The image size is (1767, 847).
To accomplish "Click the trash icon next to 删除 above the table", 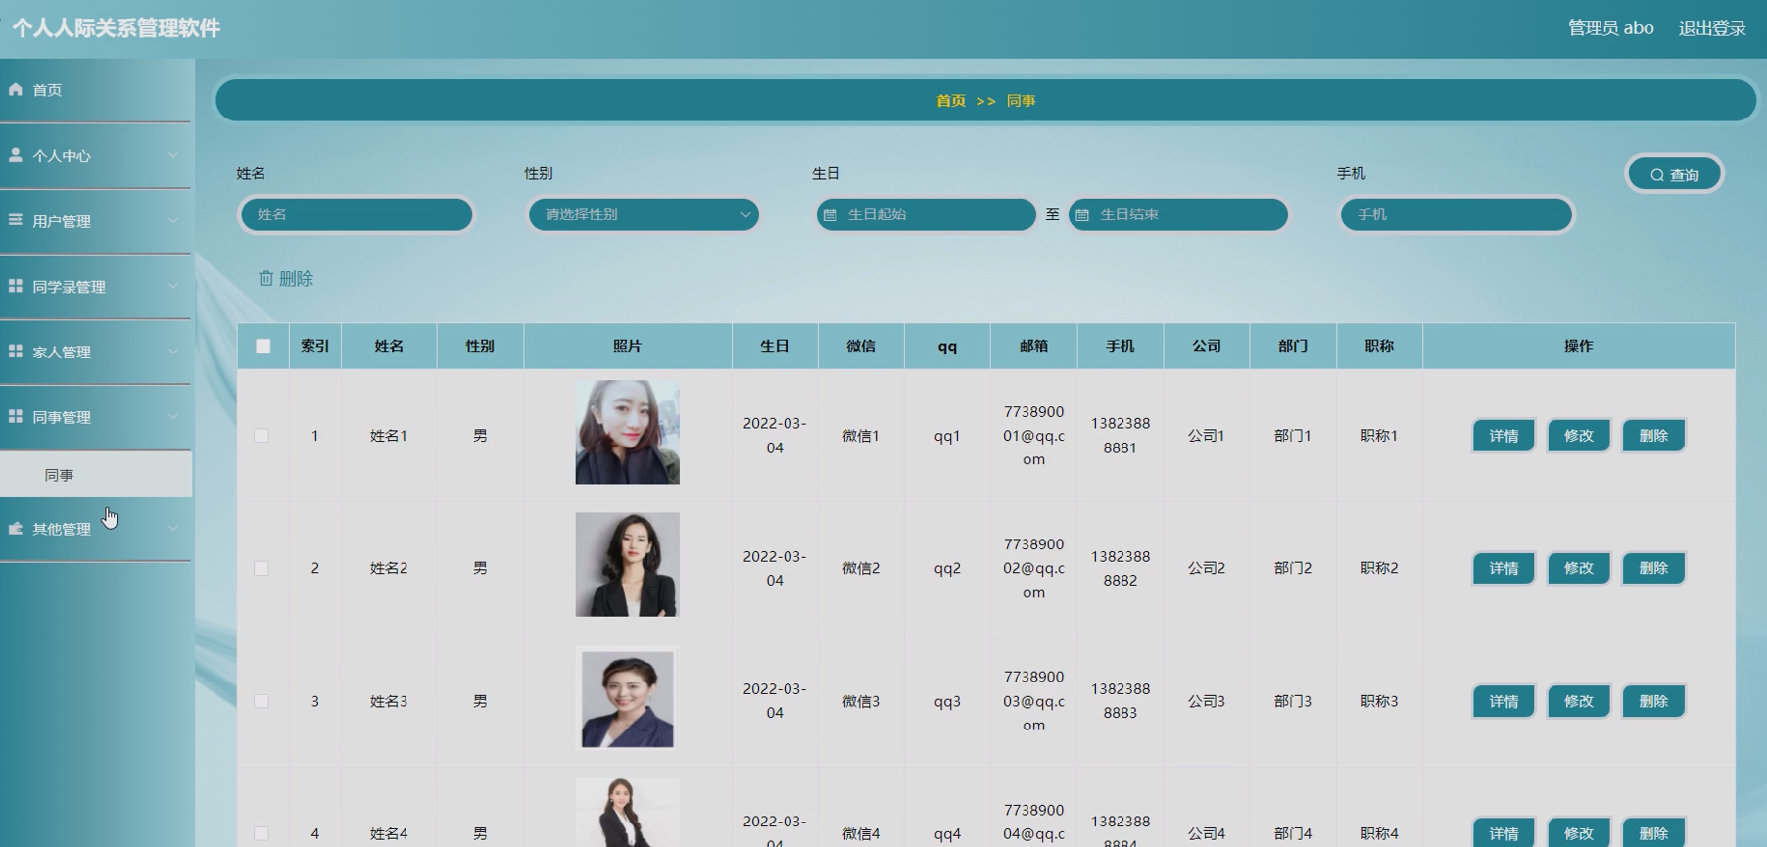I will pos(265,278).
